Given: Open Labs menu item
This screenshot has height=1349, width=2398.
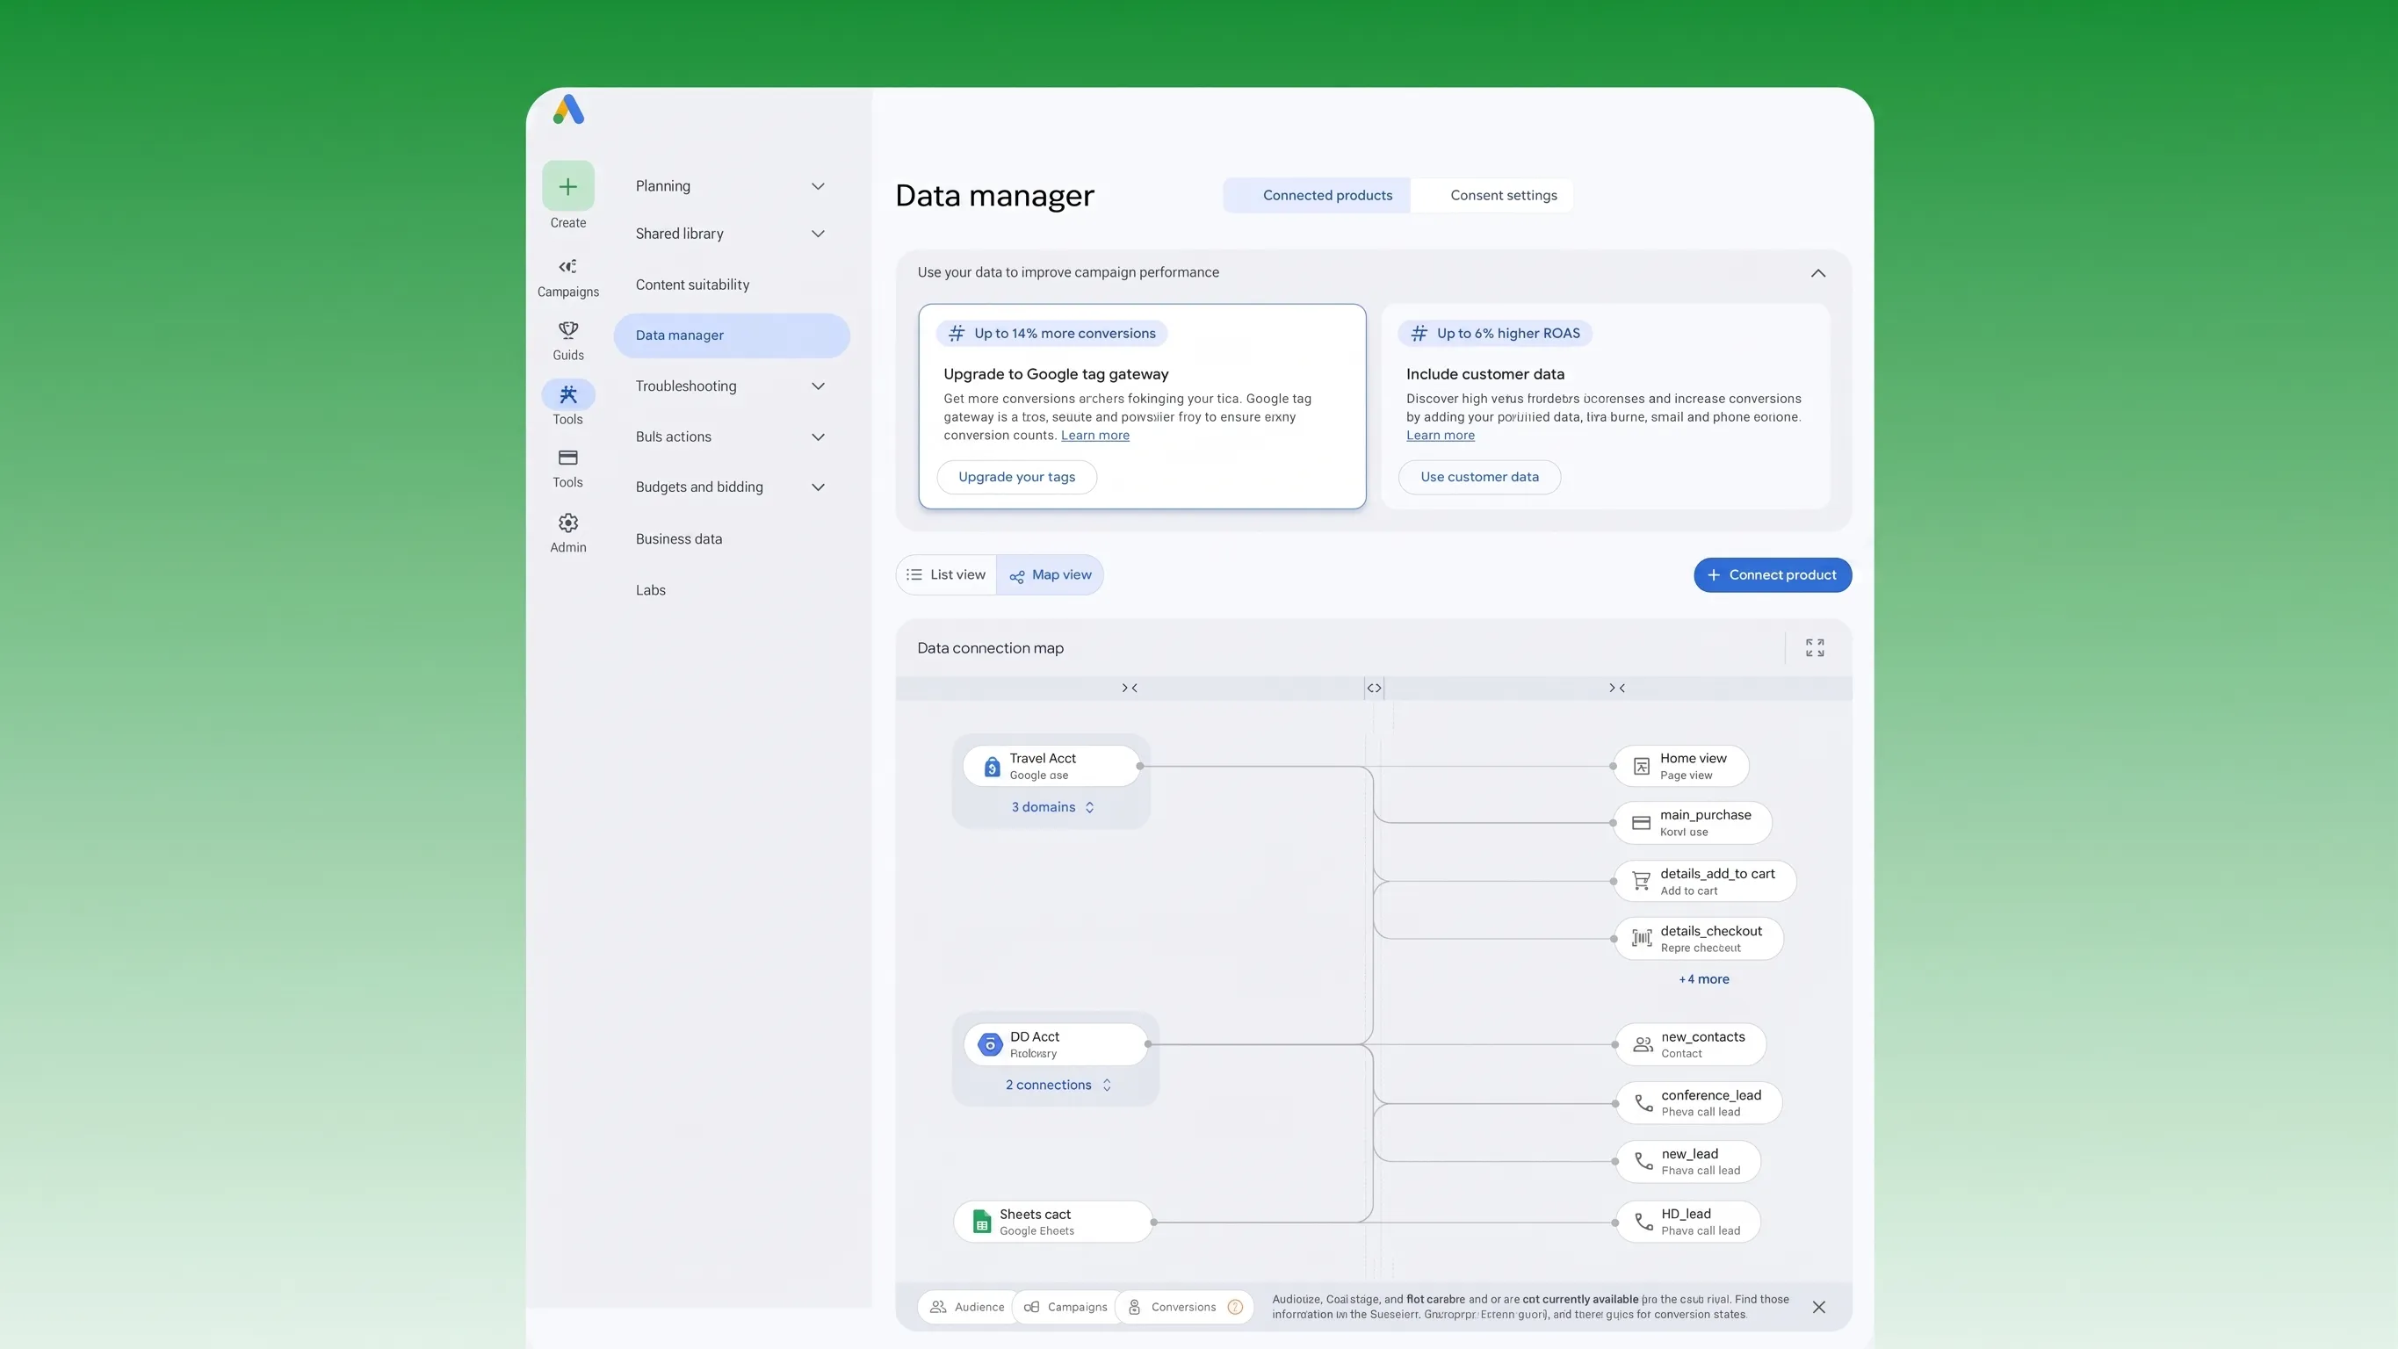Looking at the screenshot, I should tap(651, 590).
